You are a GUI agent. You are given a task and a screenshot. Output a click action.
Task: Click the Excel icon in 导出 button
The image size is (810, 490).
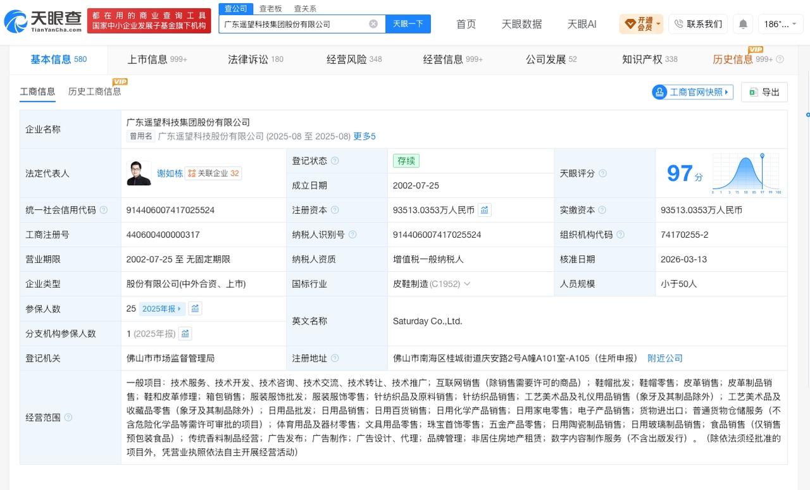(753, 92)
